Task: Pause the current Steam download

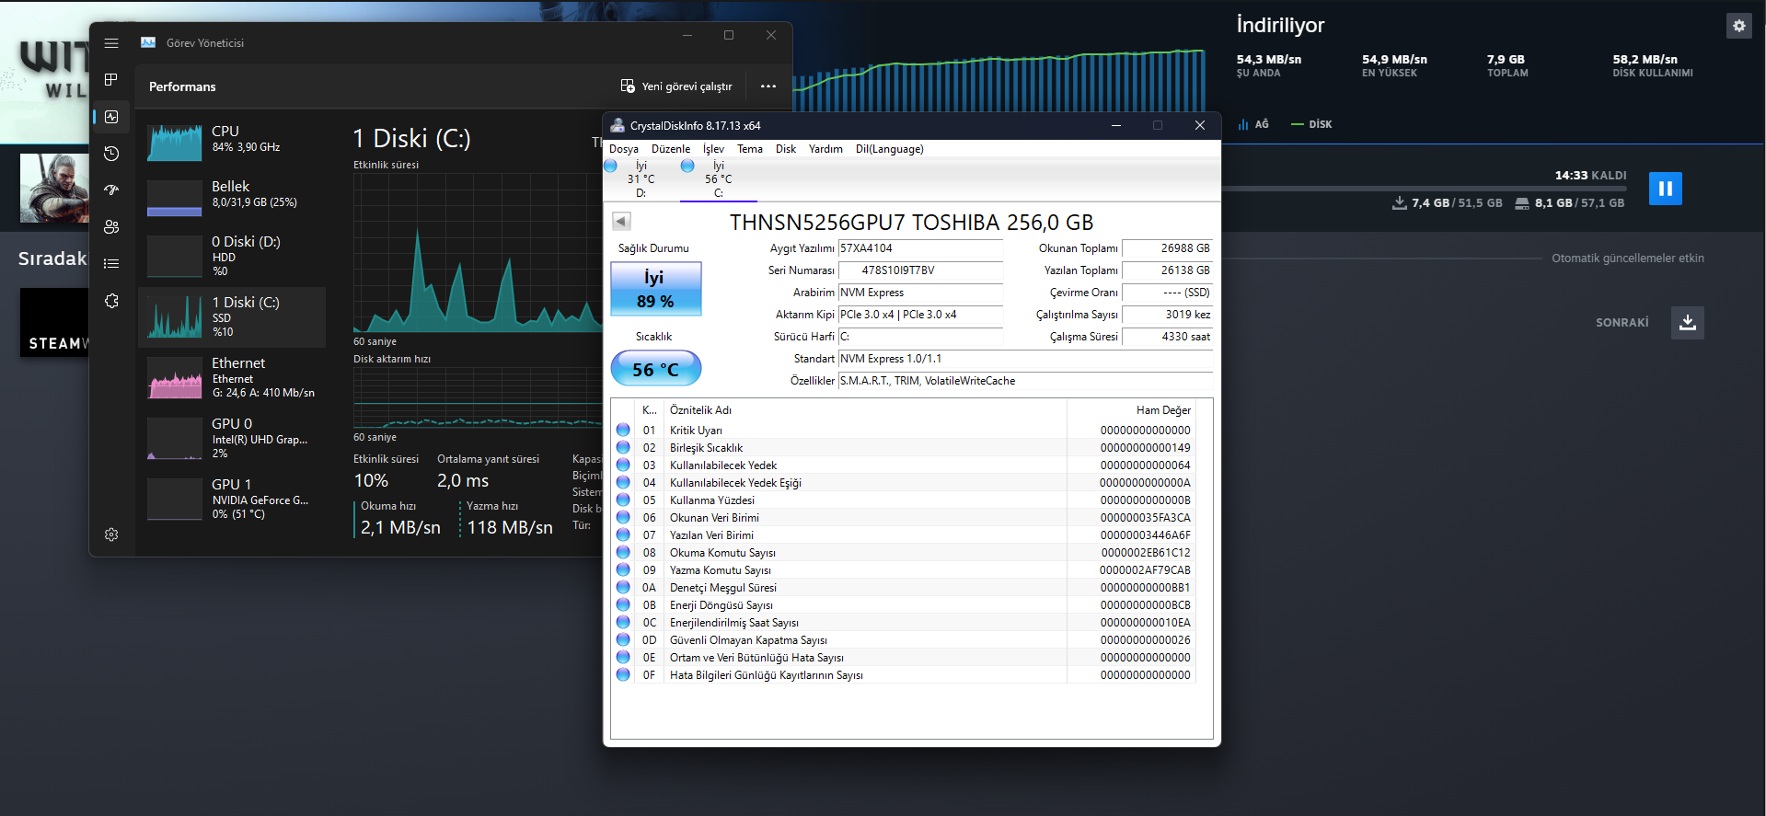Action: pos(1665,189)
